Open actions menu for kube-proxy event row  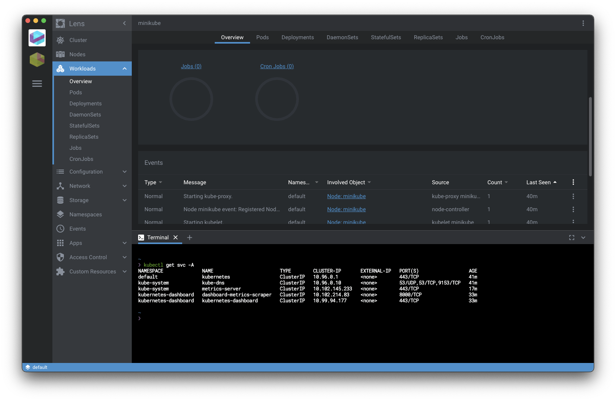point(573,196)
